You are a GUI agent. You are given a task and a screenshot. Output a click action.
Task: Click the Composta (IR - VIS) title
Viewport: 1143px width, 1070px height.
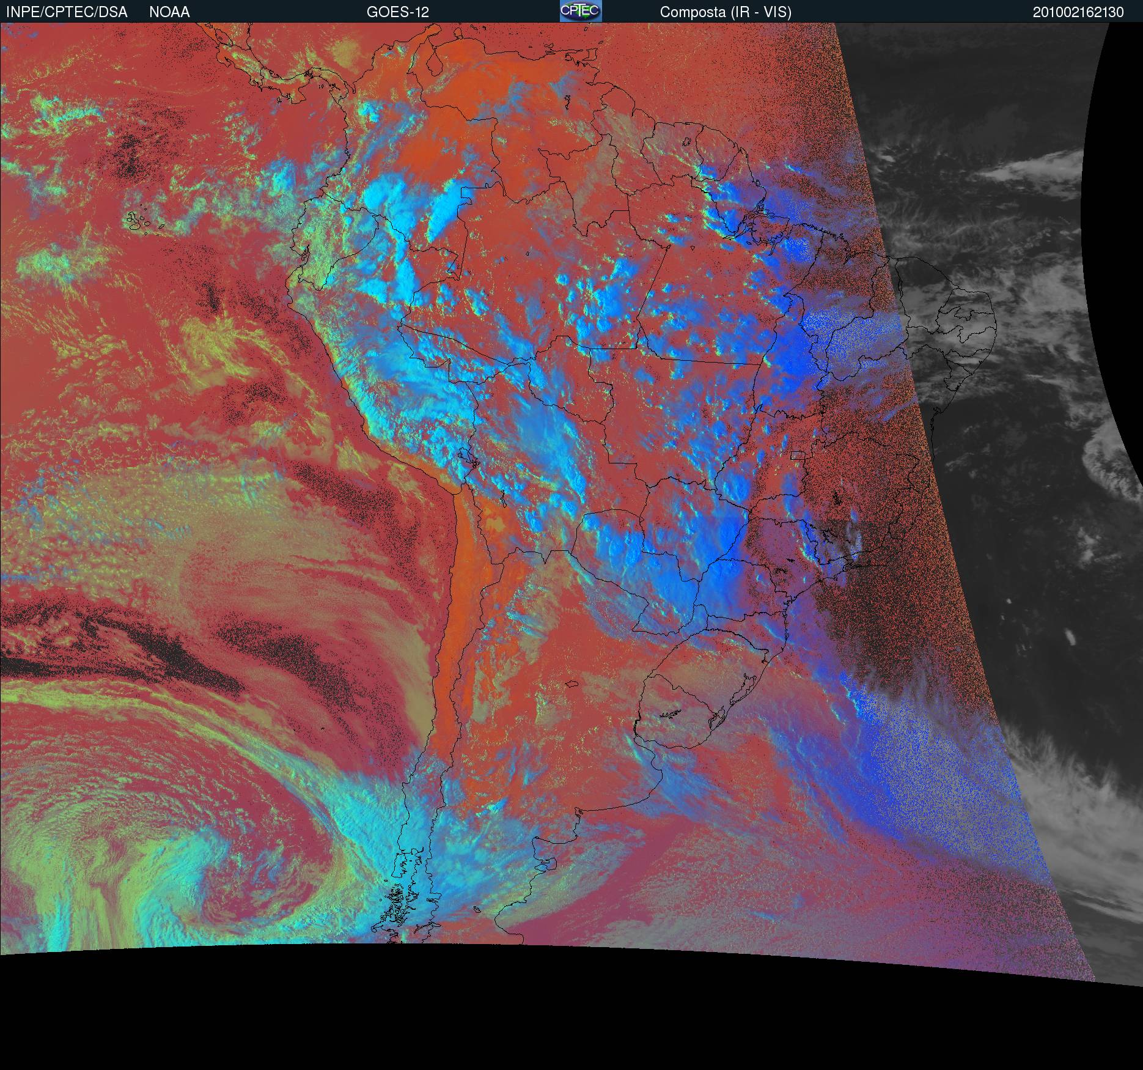tap(726, 12)
